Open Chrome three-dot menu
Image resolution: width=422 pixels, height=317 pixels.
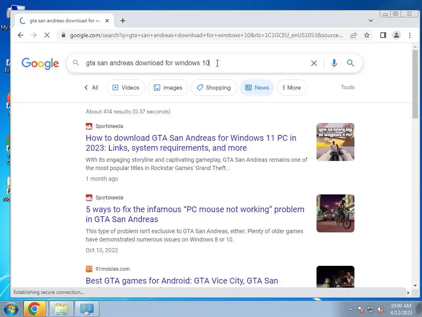pos(410,35)
